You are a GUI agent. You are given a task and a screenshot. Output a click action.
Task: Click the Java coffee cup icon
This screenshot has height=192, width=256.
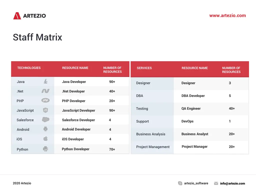point(46,81)
